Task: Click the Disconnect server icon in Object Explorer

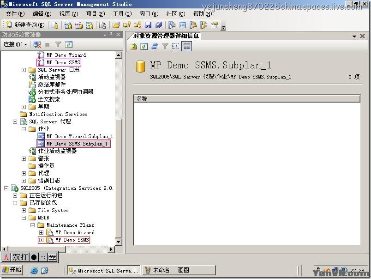Action: click(37, 44)
